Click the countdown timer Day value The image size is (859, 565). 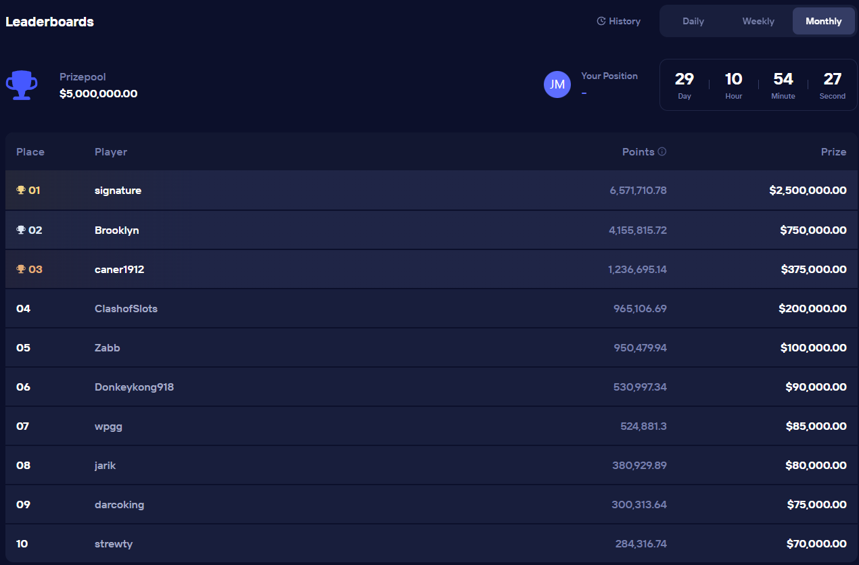(x=684, y=78)
